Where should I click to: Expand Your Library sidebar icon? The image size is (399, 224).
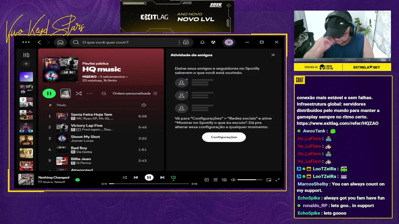click(26, 55)
